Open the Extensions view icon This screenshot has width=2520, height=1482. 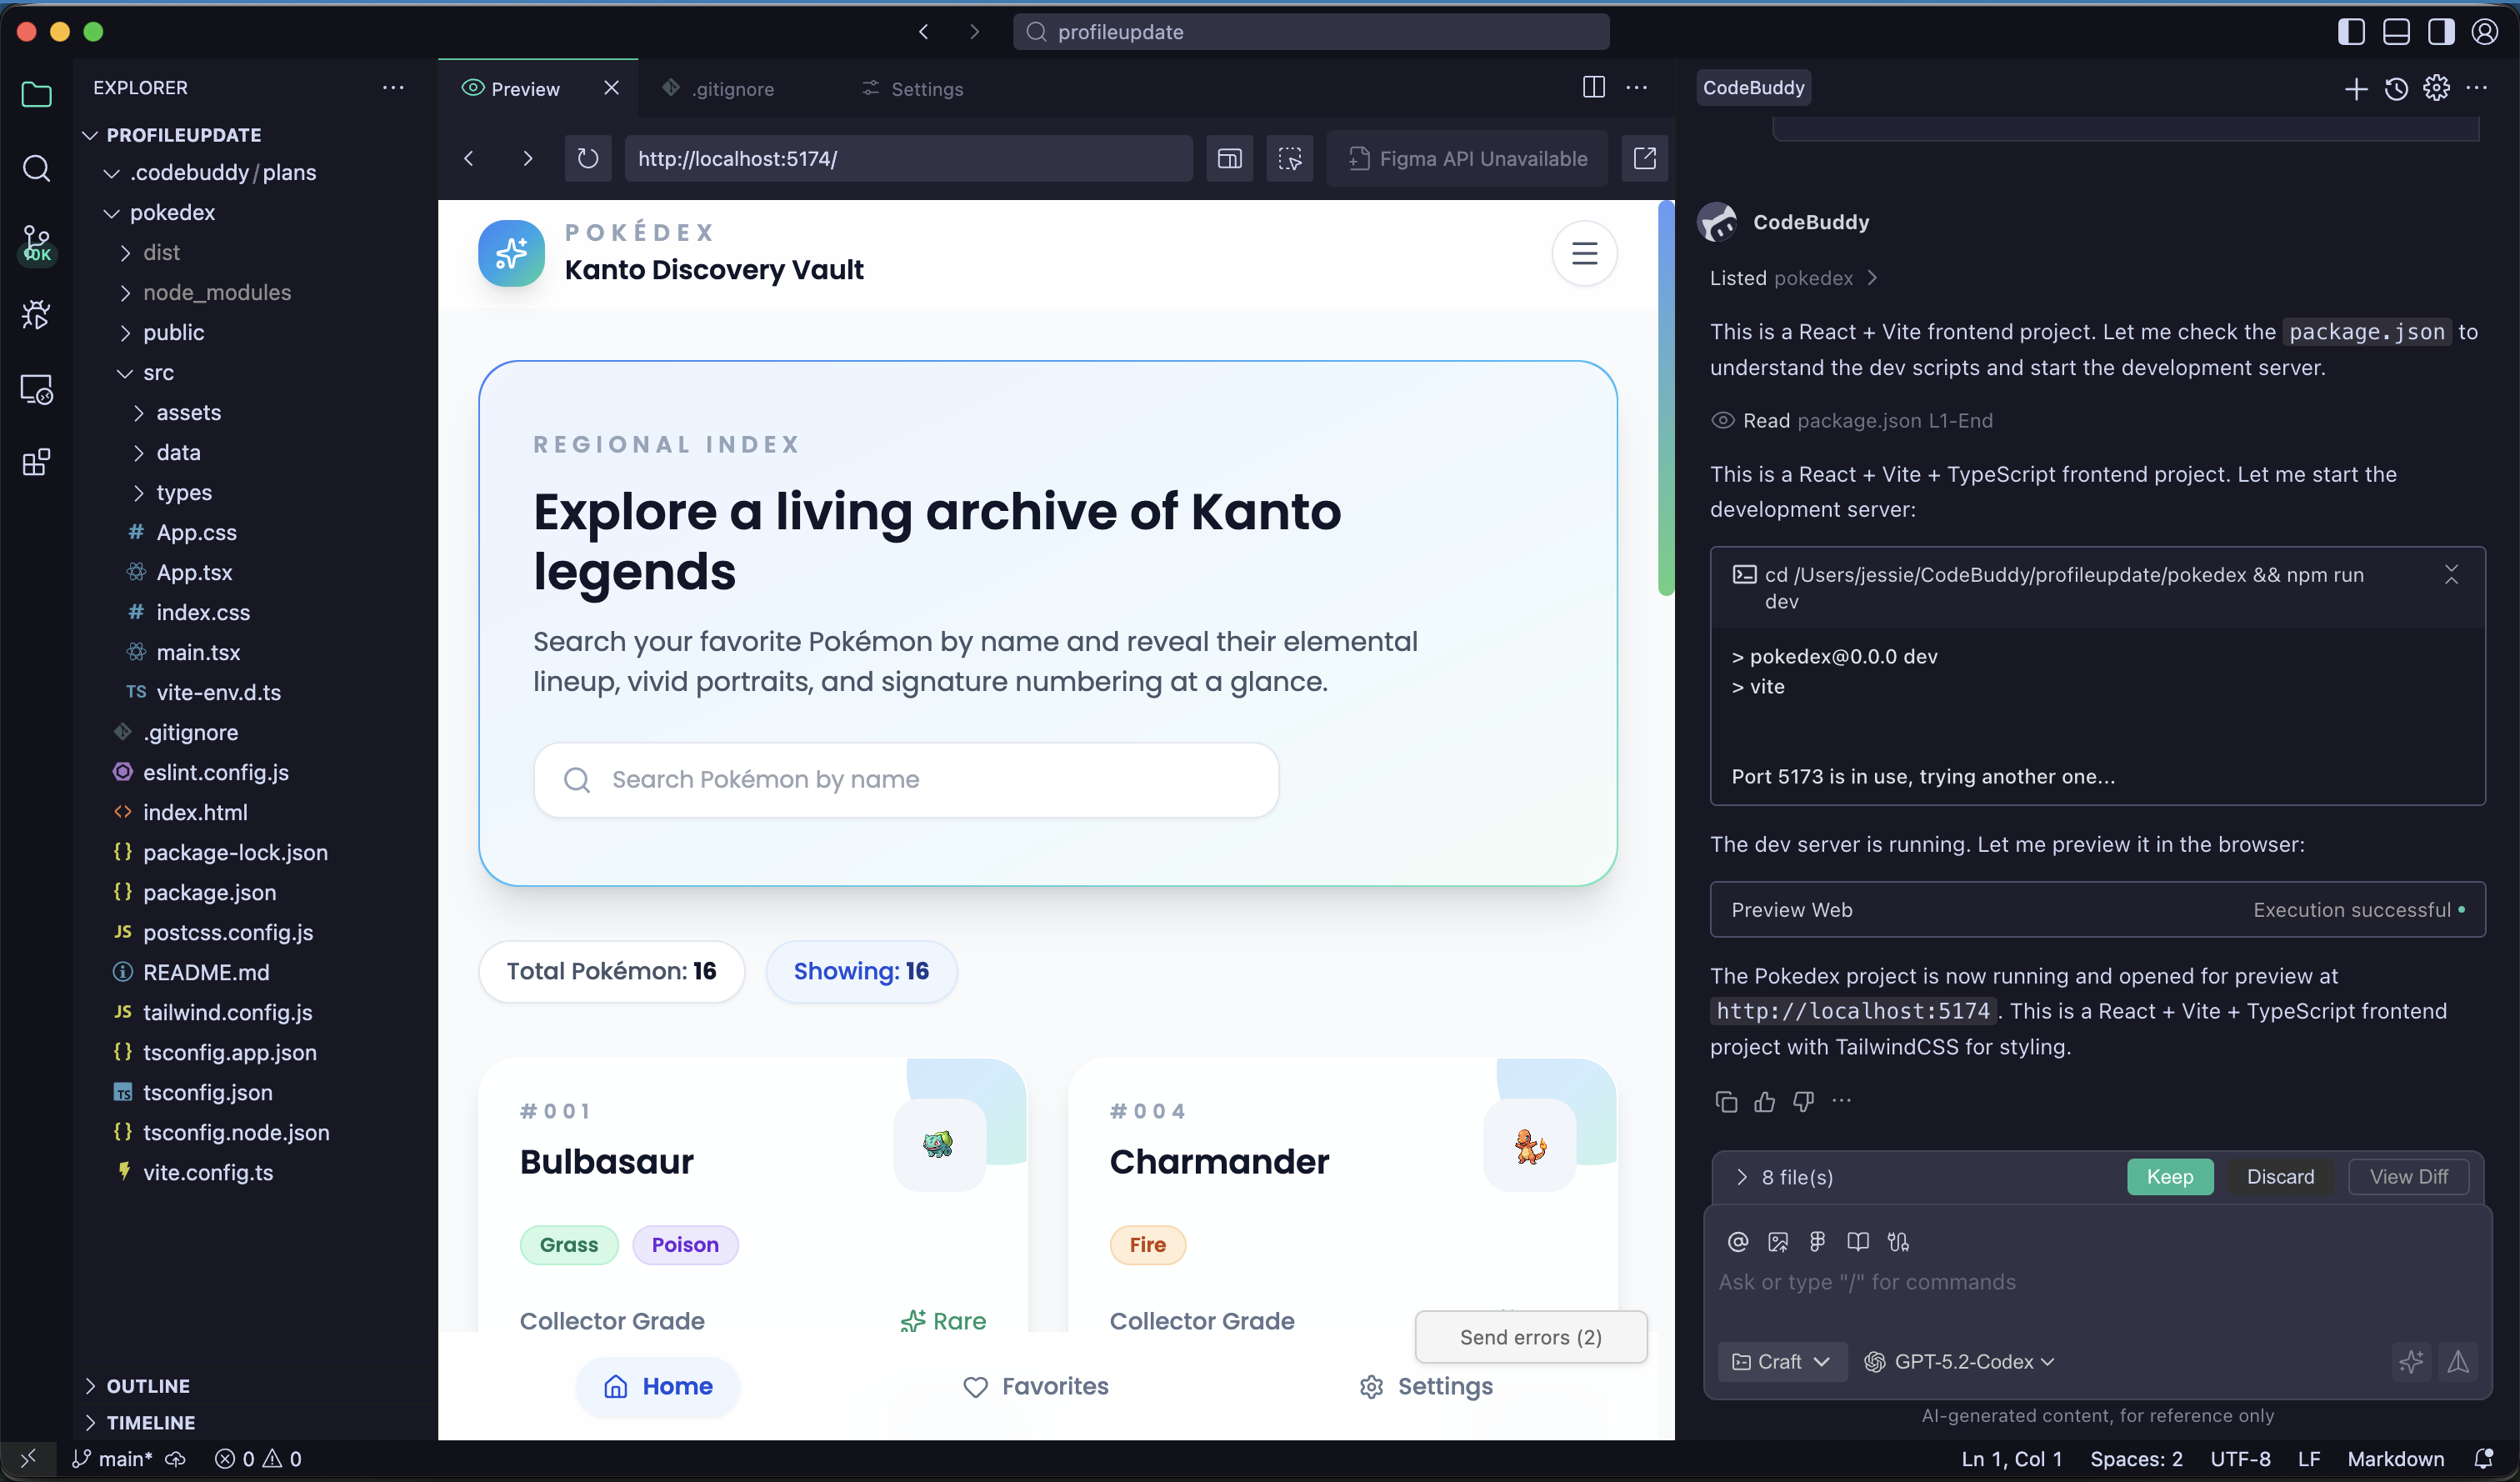coord(37,462)
